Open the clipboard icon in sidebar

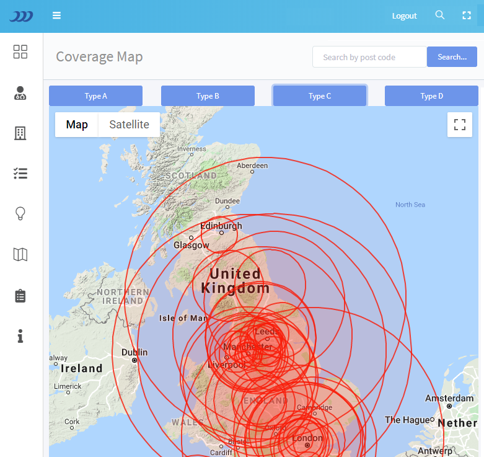click(x=20, y=296)
